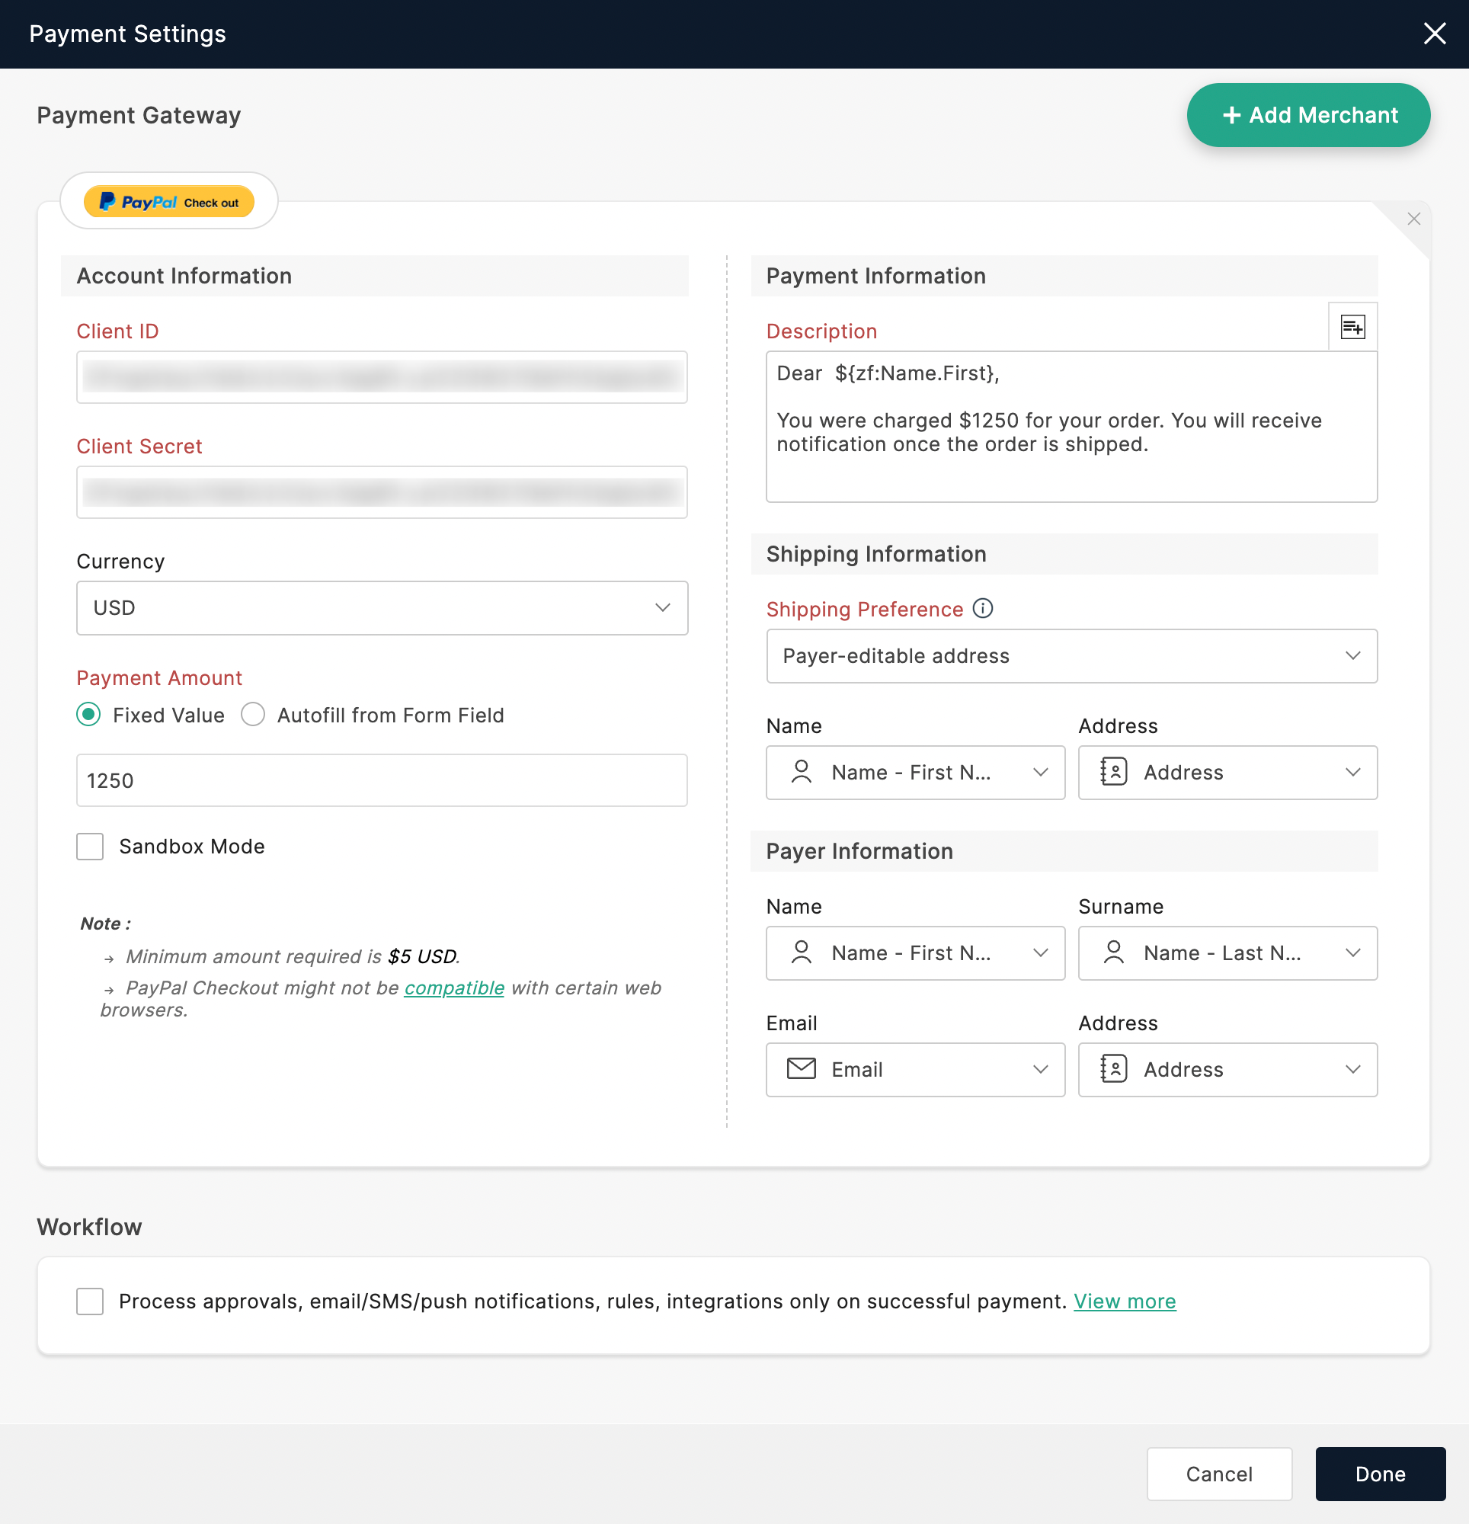1469x1524 pixels.
Task: Click the Shipping Preference info icon
Action: [x=982, y=608]
